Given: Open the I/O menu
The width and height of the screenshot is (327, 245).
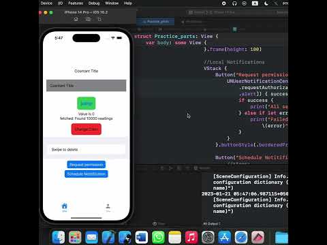Looking at the screenshot, I should click(x=60, y=3).
